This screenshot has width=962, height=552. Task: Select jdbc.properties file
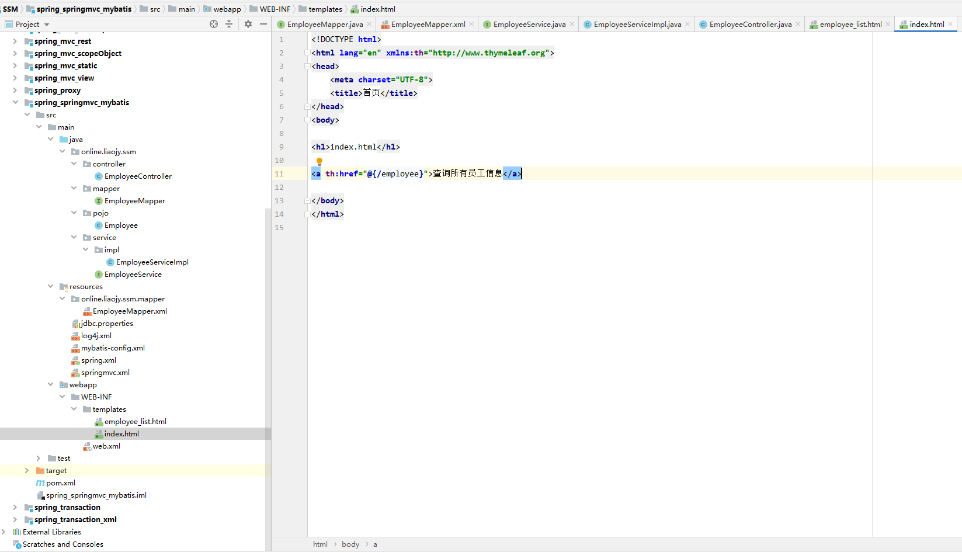click(107, 323)
